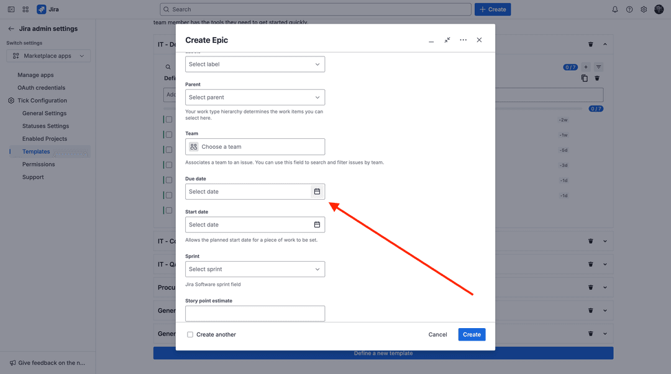This screenshot has width=671, height=374.
Task: Click the Story point estimate input field
Action: pyautogui.click(x=255, y=313)
